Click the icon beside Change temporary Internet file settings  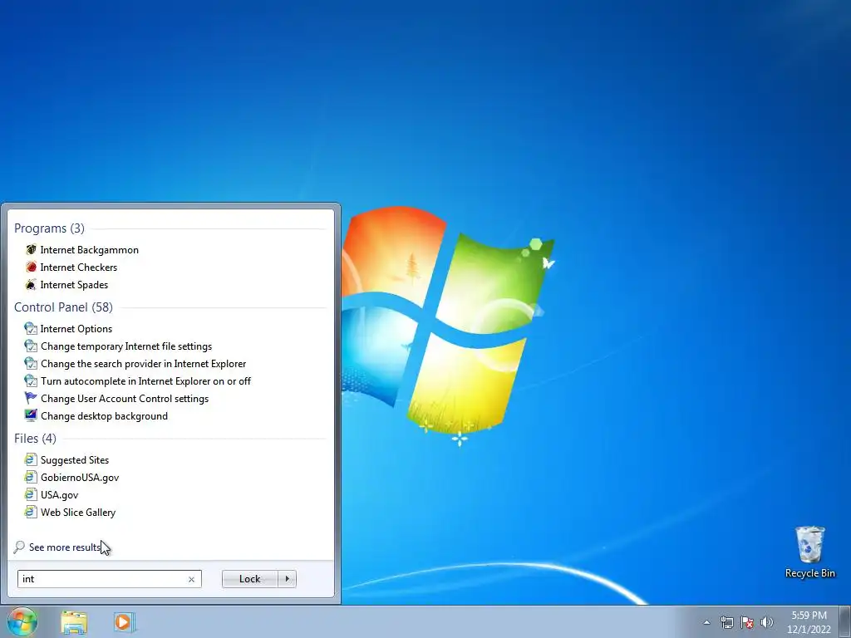(31, 346)
